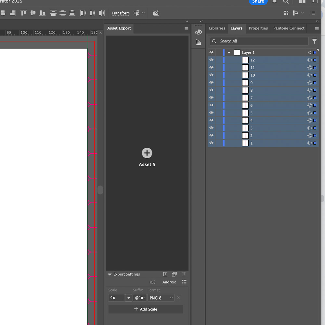The image size is (325, 325).
Task: Toggle visibility of sublayer 5
Action: click(x=211, y=112)
